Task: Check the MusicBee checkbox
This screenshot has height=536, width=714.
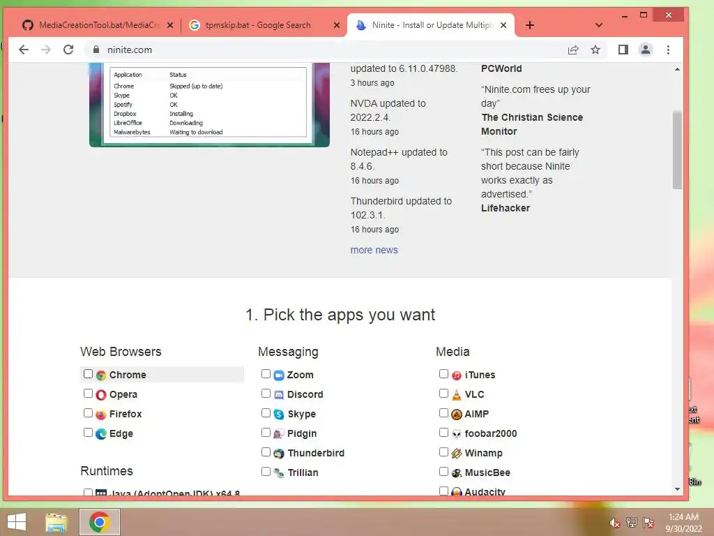Action: [x=443, y=472]
